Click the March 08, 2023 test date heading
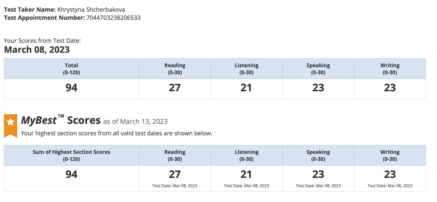This screenshot has width=437, height=202. pos(37,50)
